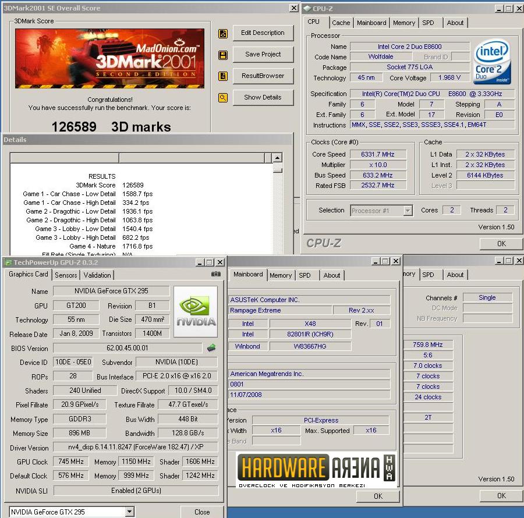Open About tab in the Mainboard CPU-Z window
Viewport: 524px width, 518px height.
coord(331,275)
